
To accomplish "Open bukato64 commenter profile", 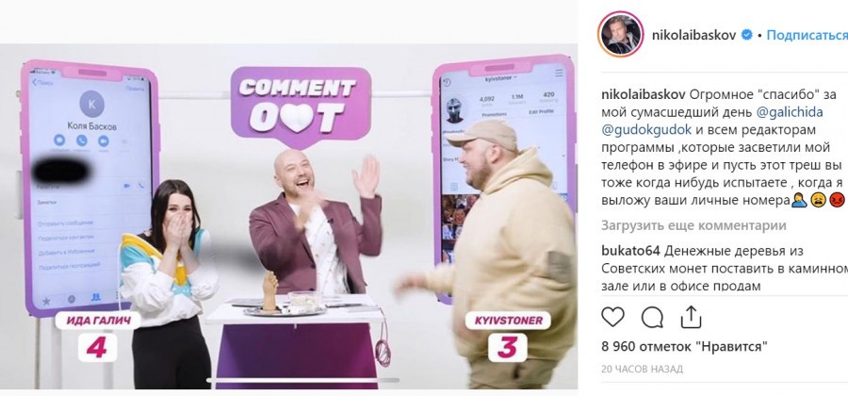I will 630,251.
